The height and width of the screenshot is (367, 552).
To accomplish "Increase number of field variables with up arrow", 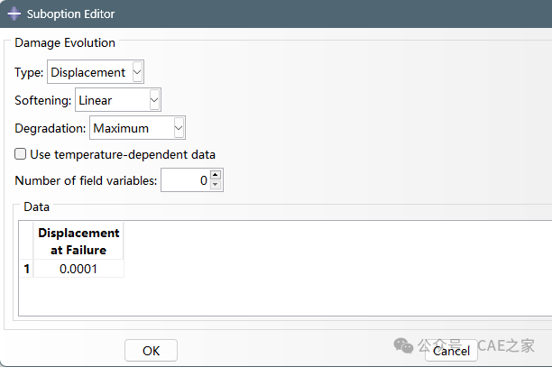I will point(215,175).
